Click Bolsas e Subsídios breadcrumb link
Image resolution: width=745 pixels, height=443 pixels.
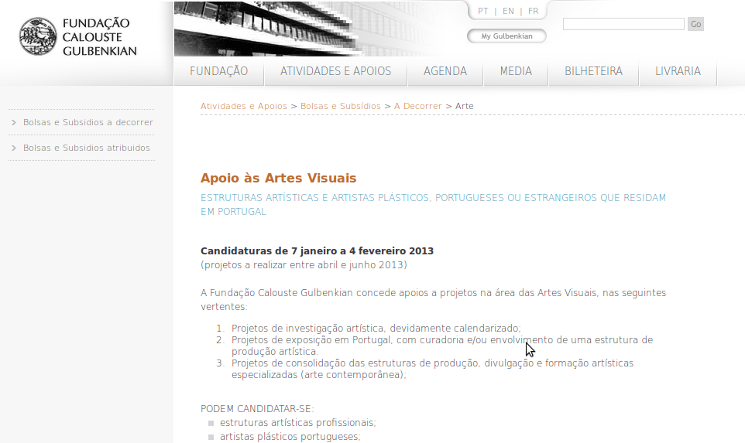(x=341, y=106)
